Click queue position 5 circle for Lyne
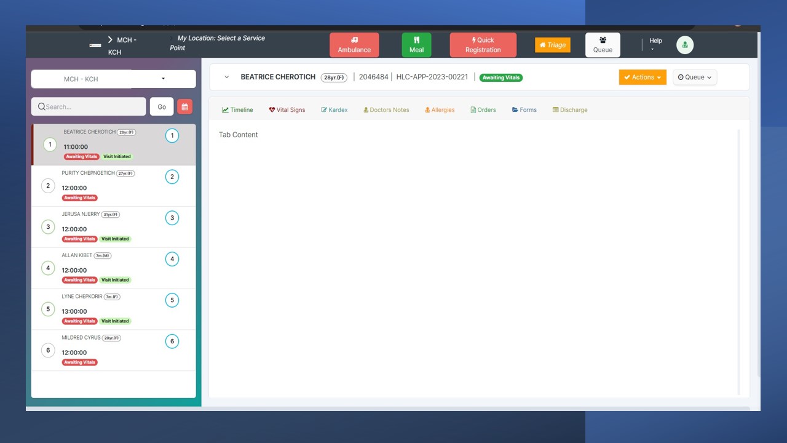787x443 pixels. coord(48,309)
